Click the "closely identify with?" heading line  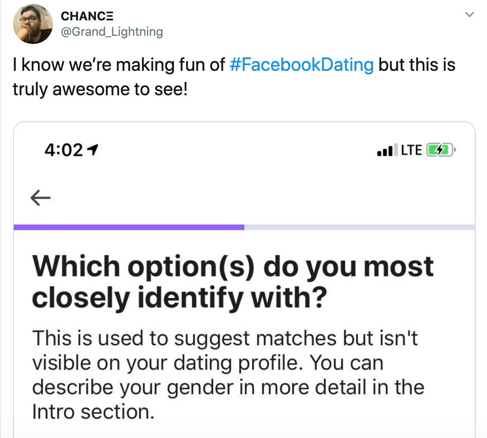pos(179,298)
